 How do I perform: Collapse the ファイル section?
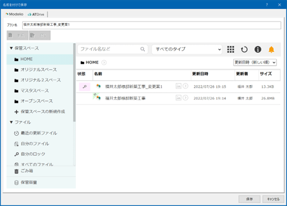[11, 122]
